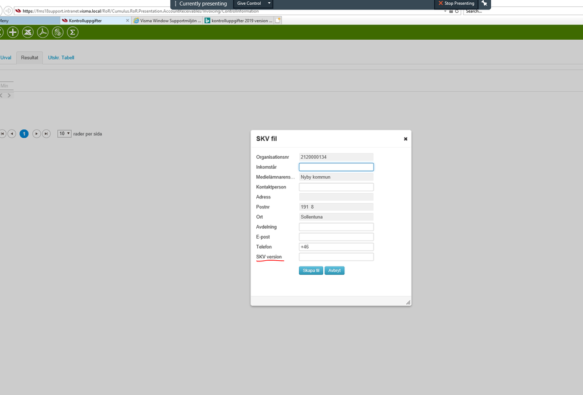Expand the Give Control dropdown
583x395 pixels.
pyautogui.click(x=269, y=4)
